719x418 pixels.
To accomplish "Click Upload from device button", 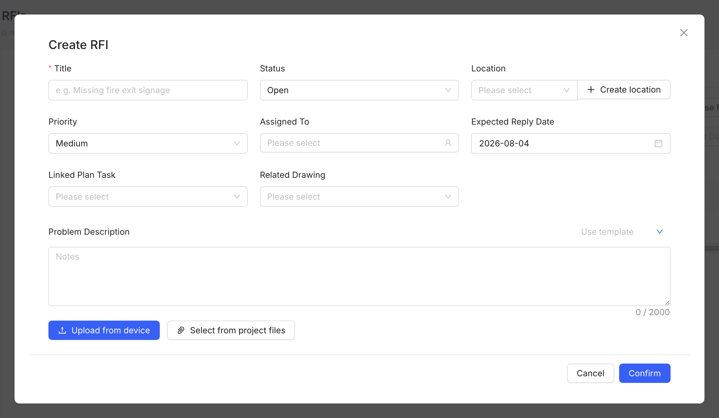I will 104,330.
